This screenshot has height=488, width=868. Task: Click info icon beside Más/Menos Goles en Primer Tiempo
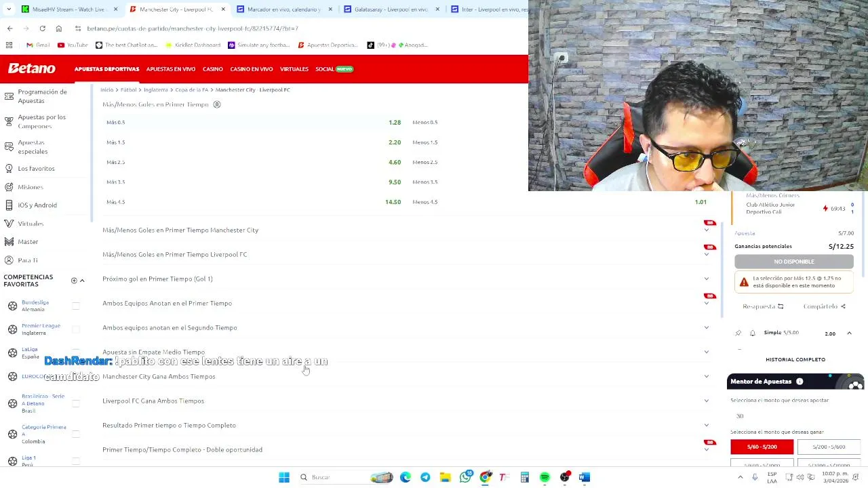tap(217, 104)
